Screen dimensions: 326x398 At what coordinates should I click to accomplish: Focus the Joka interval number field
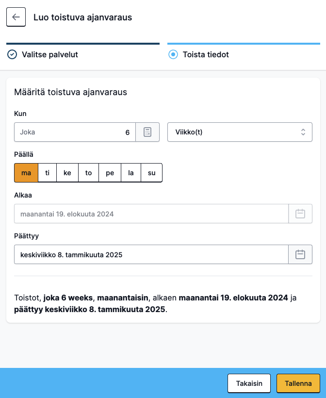point(75,132)
